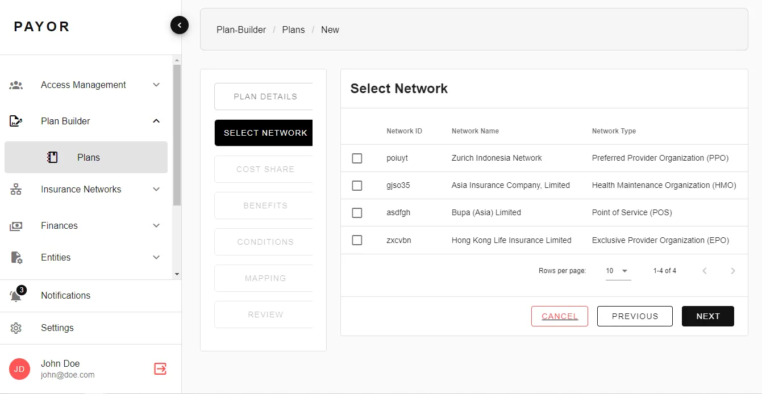Click the Plan Builder edit icon
The image size is (762, 394).
tap(16, 121)
